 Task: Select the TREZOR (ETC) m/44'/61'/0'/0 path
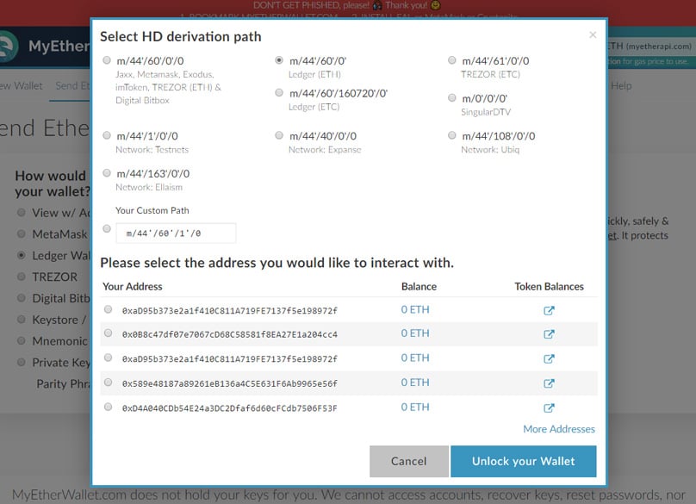point(452,60)
